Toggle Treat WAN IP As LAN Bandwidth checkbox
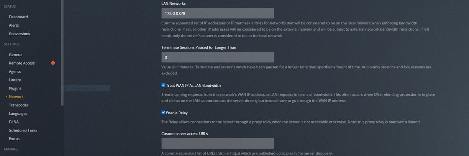Image resolution: width=469 pixels, height=156 pixels. 164,86
